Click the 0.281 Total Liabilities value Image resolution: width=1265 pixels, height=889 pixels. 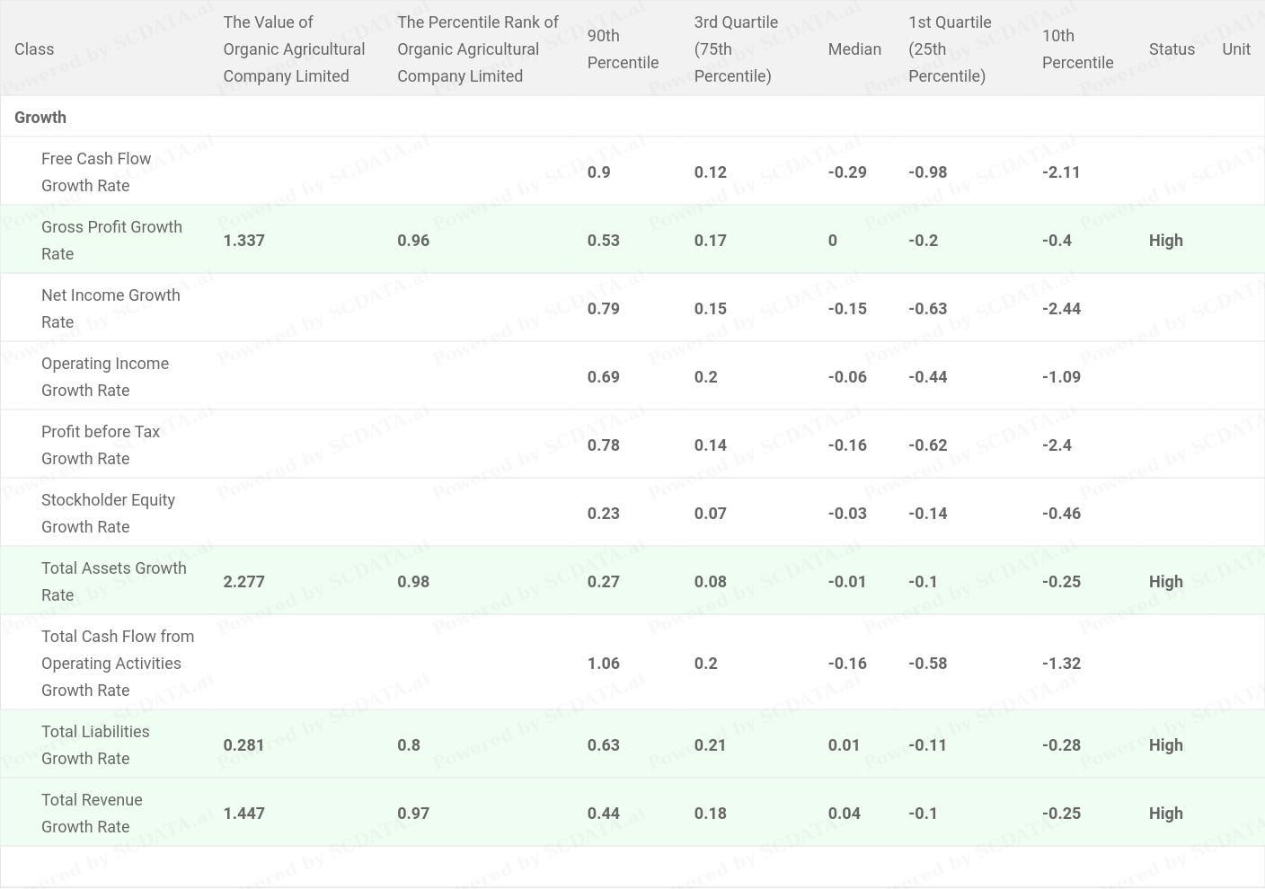click(243, 745)
